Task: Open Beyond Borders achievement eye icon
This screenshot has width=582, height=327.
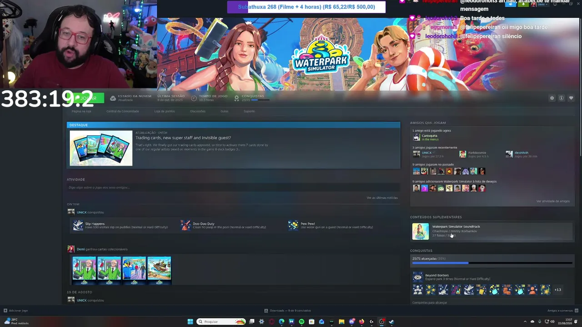Action: tap(417, 277)
